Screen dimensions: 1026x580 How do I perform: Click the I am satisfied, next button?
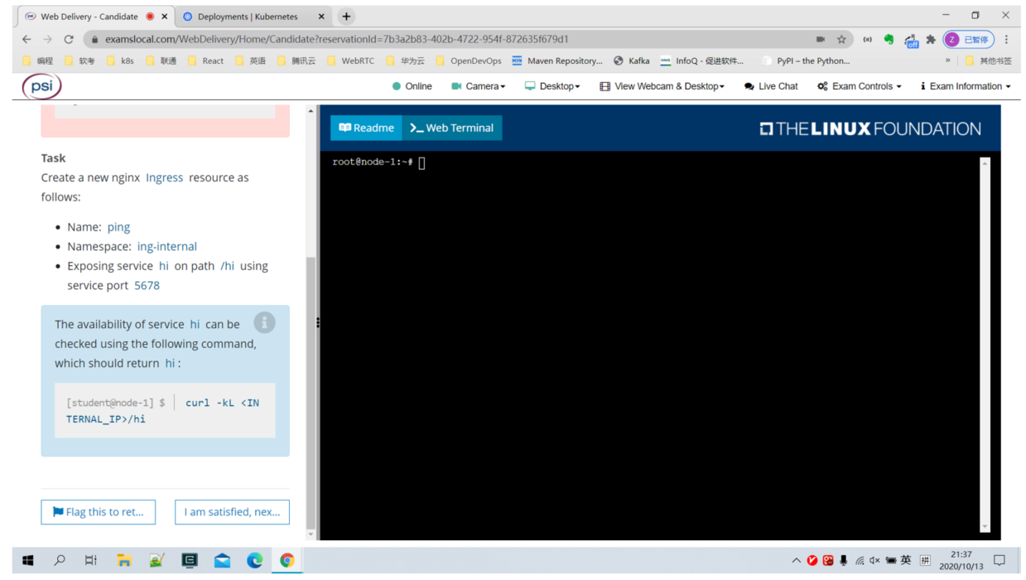tap(232, 512)
